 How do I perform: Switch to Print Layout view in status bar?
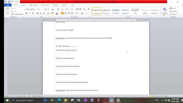[x=152, y=96]
